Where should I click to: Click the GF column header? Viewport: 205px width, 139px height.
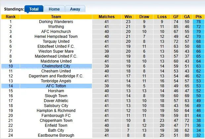pyautogui.click(x=176, y=17)
